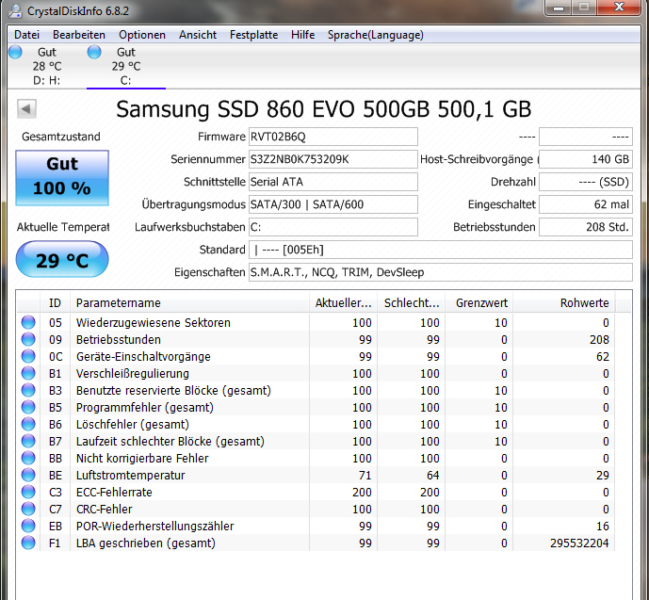This screenshot has height=600, width=649.
Task: Click status icon of Luftstromtemperatur row
Action: click(x=28, y=475)
